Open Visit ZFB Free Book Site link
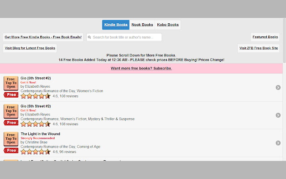This screenshot has width=286, height=179. coord(258,48)
